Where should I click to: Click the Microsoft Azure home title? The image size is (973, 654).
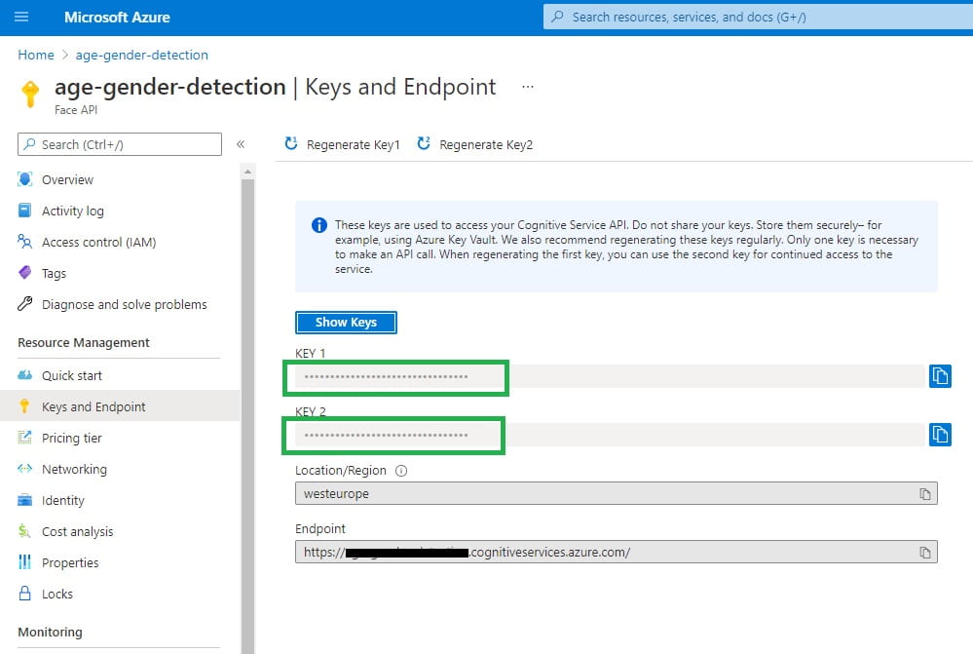[117, 18]
